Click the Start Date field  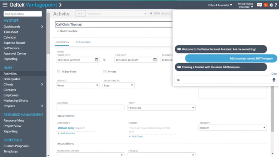[78, 60]
